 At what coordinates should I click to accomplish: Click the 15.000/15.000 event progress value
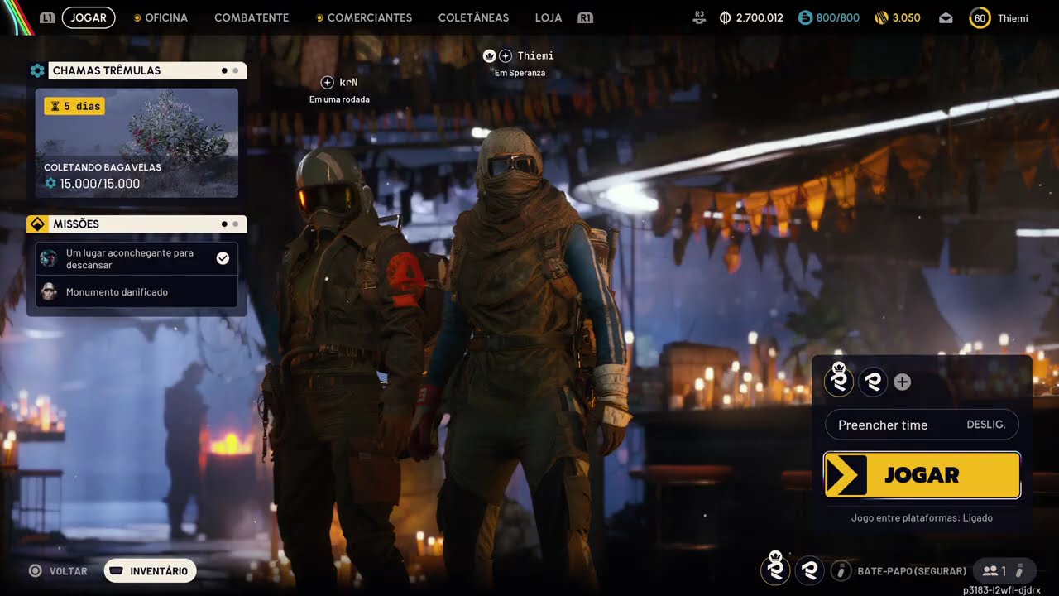[99, 184]
